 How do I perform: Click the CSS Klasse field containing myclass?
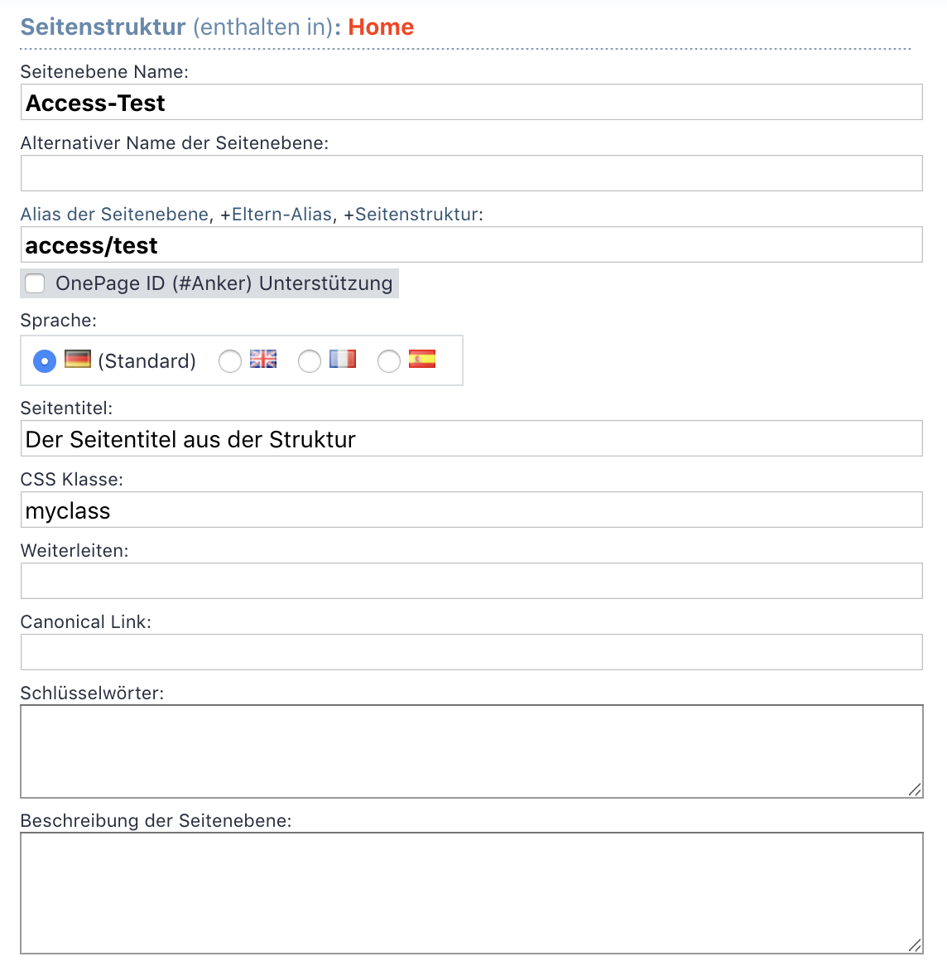(x=471, y=510)
